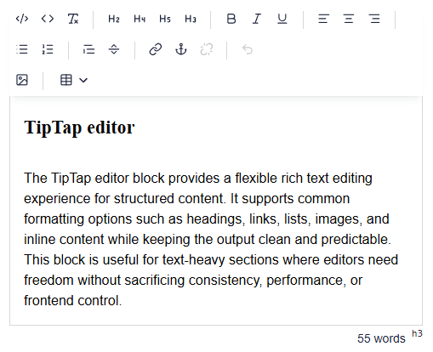
Task: Click the disabled unlink icon
Action: [207, 49]
